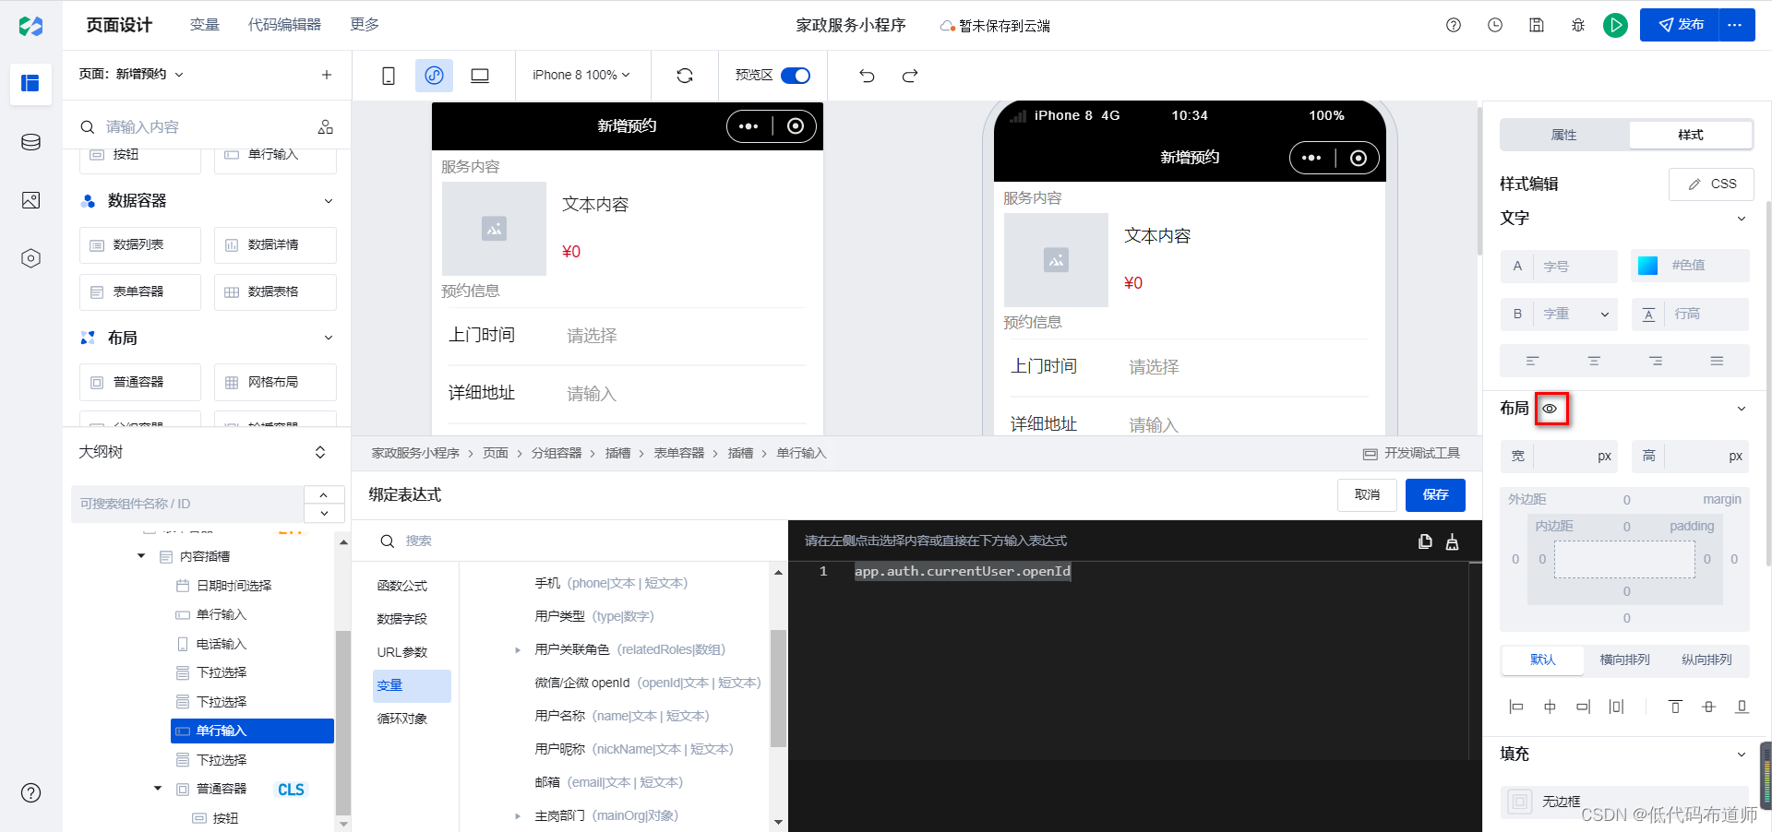This screenshot has width=1772, height=832.
Task: Align elements to top edge
Action: click(x=1675, y=707)
